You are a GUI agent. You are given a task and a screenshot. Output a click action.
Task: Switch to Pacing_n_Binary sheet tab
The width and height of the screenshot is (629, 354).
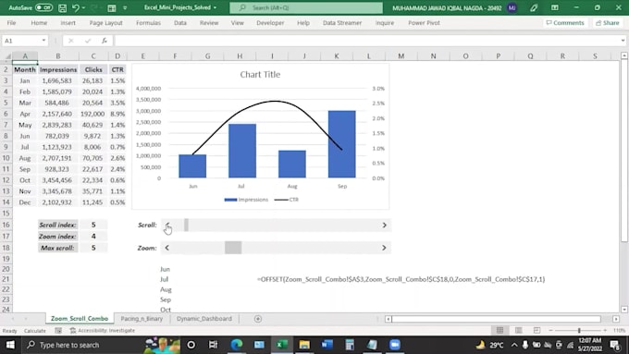pyautogui.click(x=142, y=319)
